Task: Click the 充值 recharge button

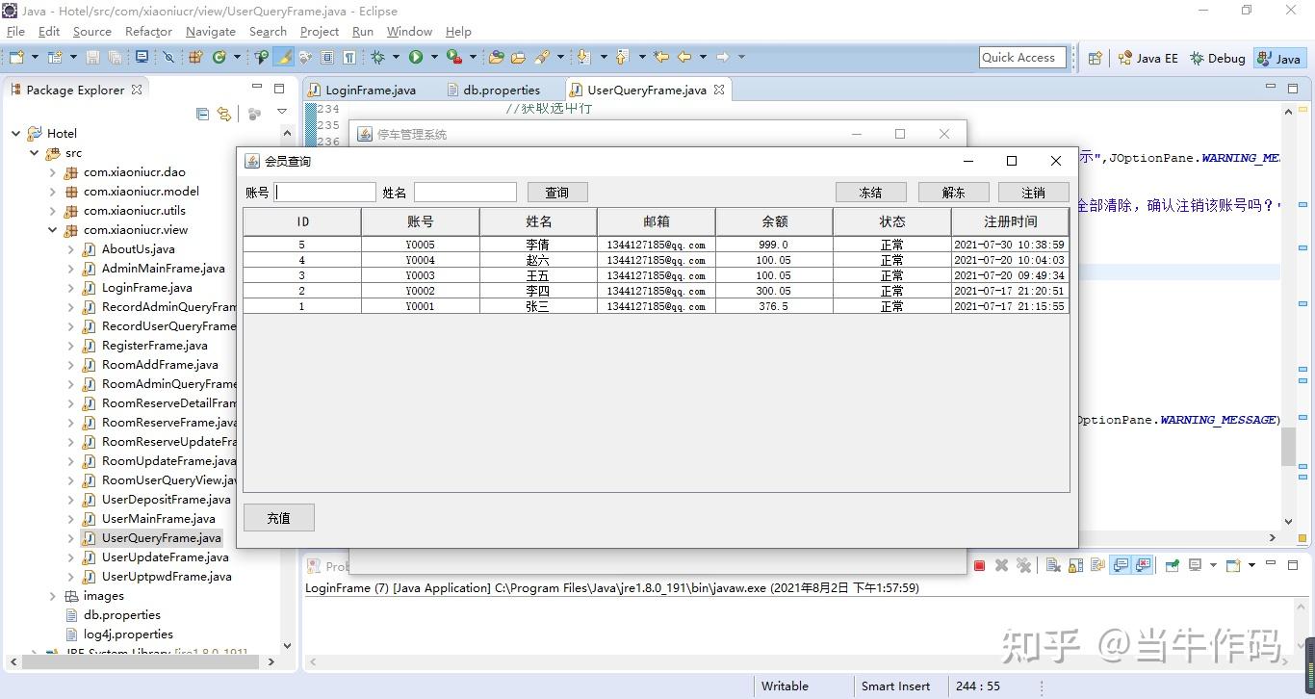Action: (279, 518)
